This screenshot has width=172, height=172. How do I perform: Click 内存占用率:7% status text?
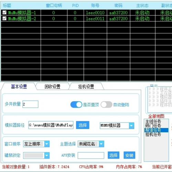coord(129,167)
